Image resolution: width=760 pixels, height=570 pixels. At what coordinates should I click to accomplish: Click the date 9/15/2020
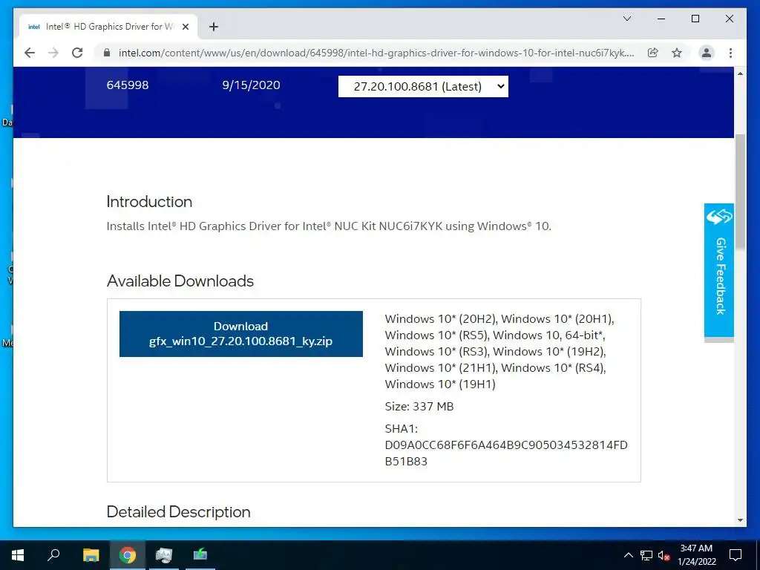pos(251,85)
